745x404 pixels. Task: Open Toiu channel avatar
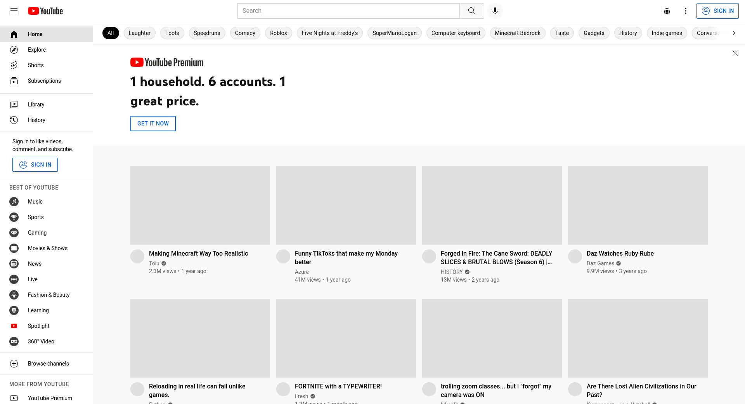click(x=137, y=256)
